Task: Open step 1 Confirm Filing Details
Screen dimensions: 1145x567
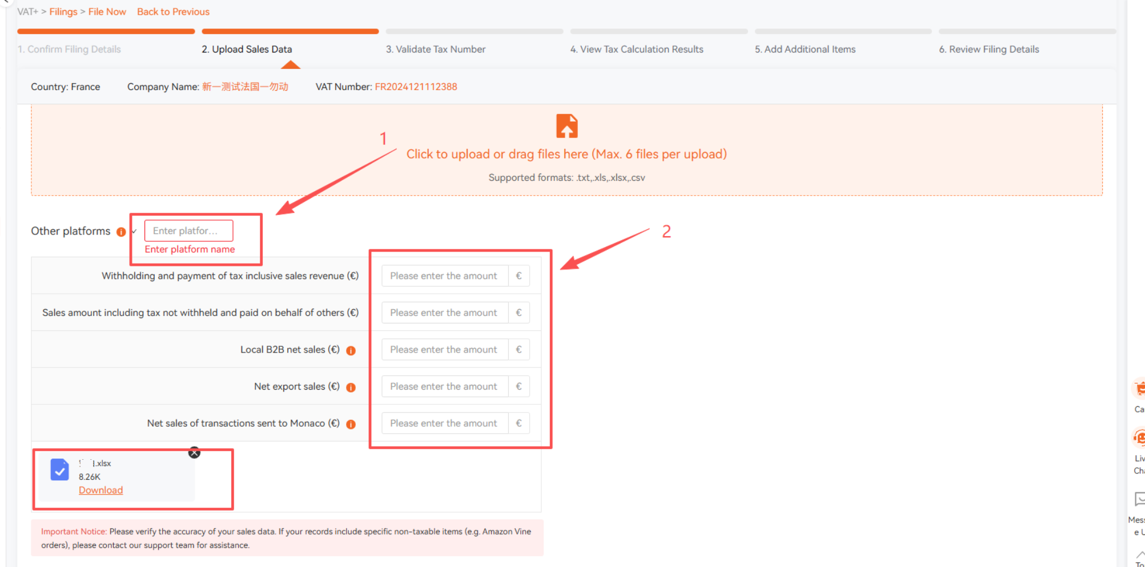Action: (x=69, y=49)
